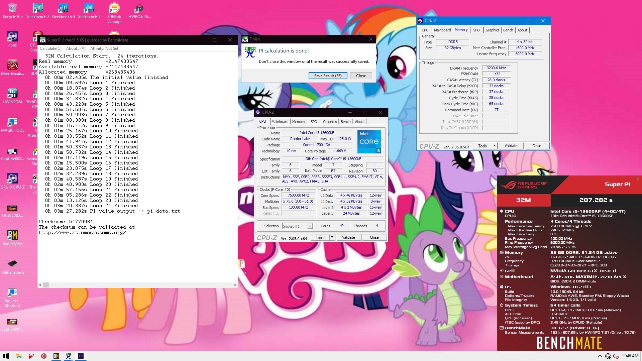642x361 pixels.
Task: Open the 3DMark Vantage desktop icon
Action: pyautogui.click(x=114, y=13)
